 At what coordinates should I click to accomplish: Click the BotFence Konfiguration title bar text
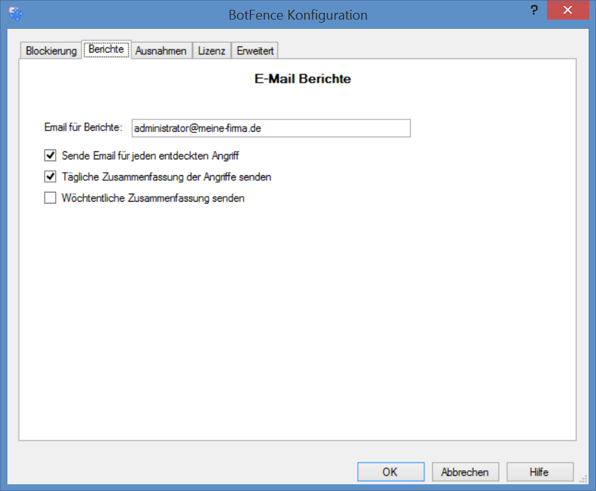pos(298,15)
